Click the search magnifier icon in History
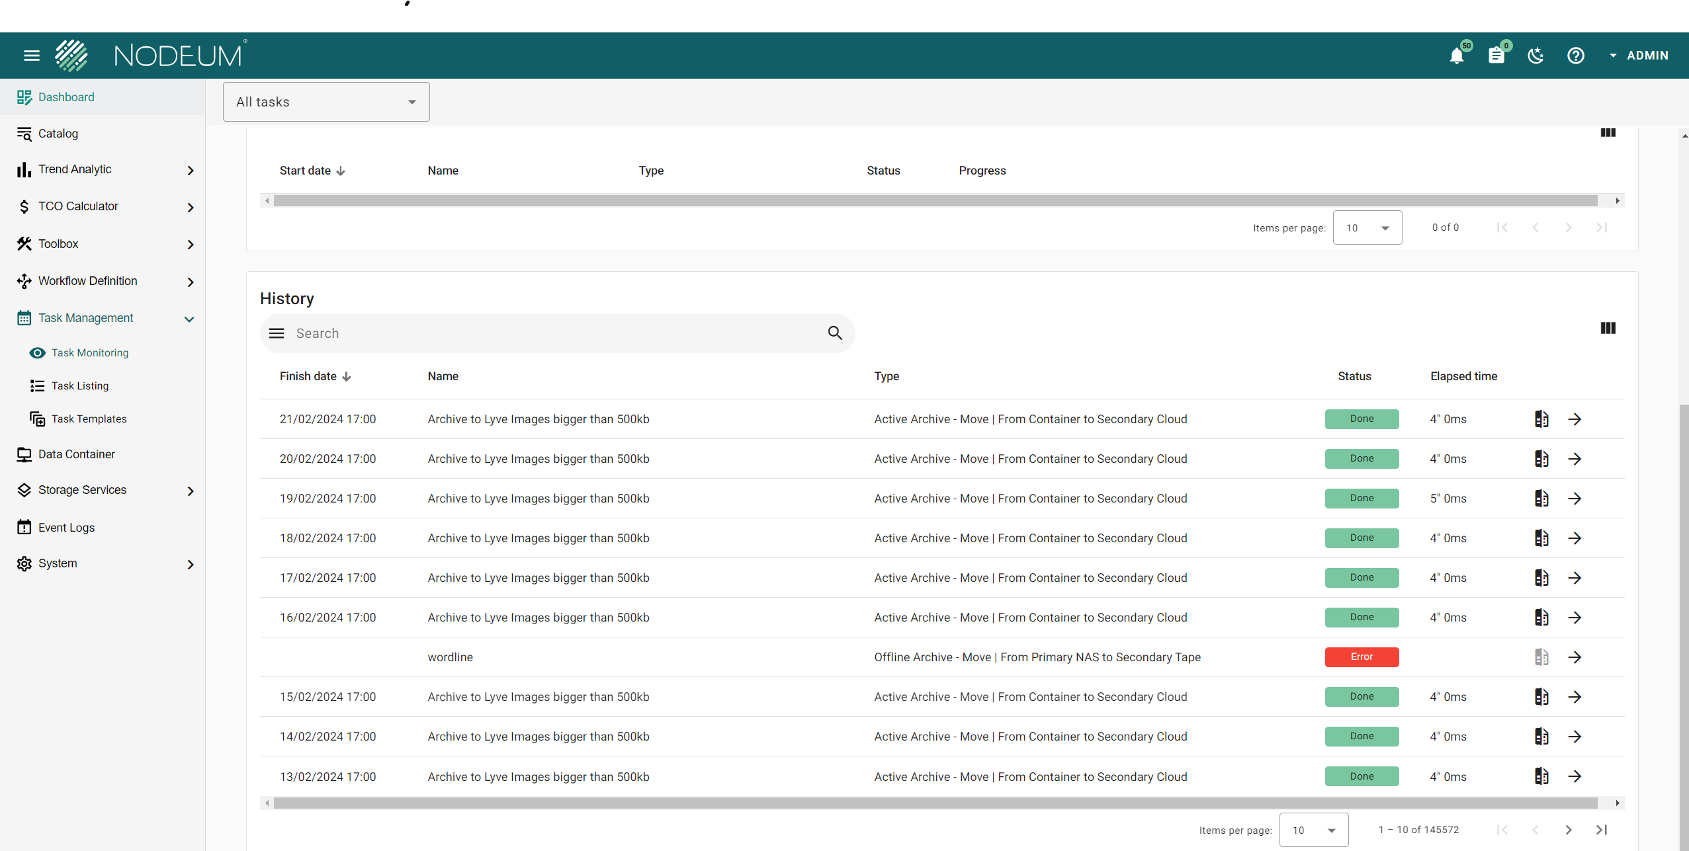1689x851 pixels. click(x=835, y=333)
